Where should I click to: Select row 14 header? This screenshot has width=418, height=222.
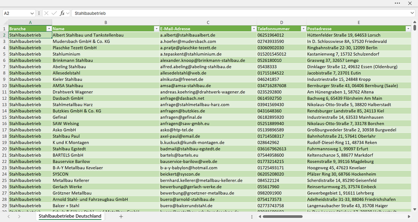pyautogui.click(x=4, y=111)
